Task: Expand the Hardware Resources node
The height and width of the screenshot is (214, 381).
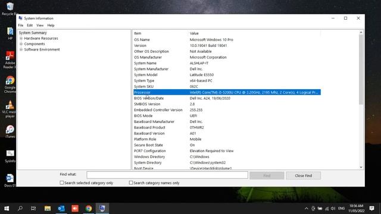Action: pos(21,38)
